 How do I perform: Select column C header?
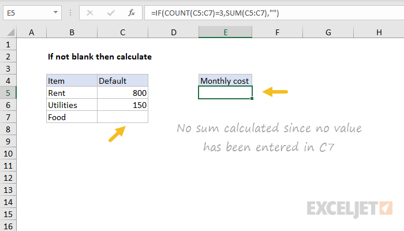point(122,32)
